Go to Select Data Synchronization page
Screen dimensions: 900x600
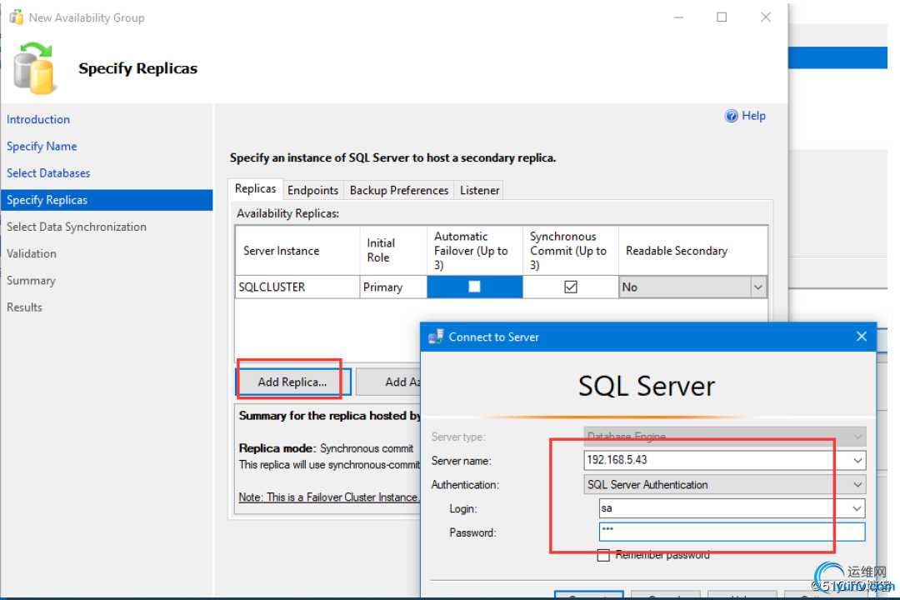77,227
